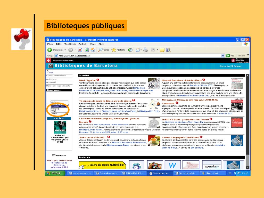
Task: Click the small home icon beside Inici
Action: click(x=47, y=72)
